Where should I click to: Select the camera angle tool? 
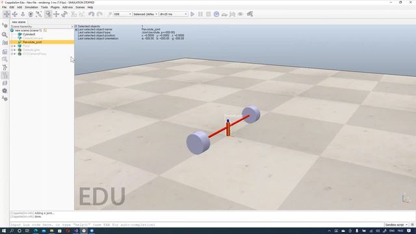click(x=31, y=14)
